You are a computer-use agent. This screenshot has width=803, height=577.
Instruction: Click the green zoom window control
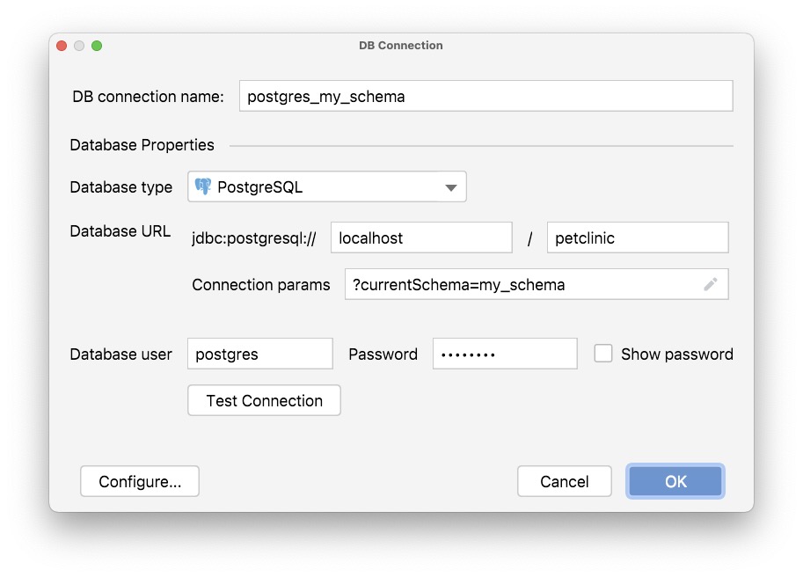pyautogui.click(x=96, y=45)
